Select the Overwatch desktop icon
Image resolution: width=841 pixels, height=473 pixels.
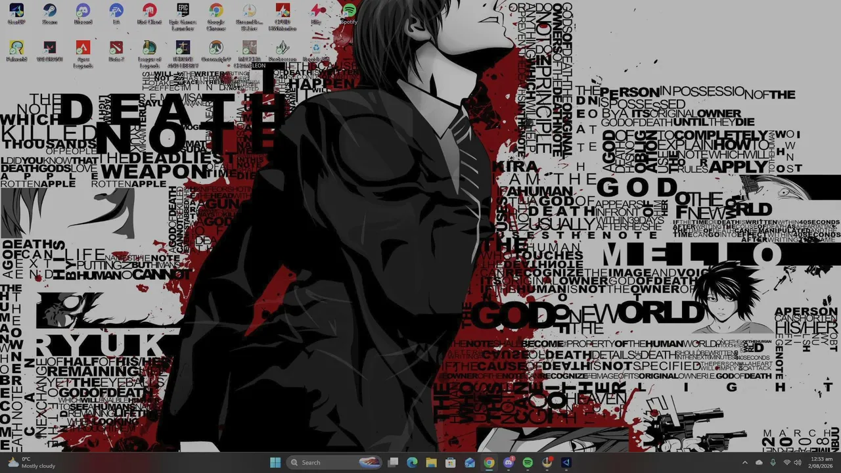tap(216, 51)
